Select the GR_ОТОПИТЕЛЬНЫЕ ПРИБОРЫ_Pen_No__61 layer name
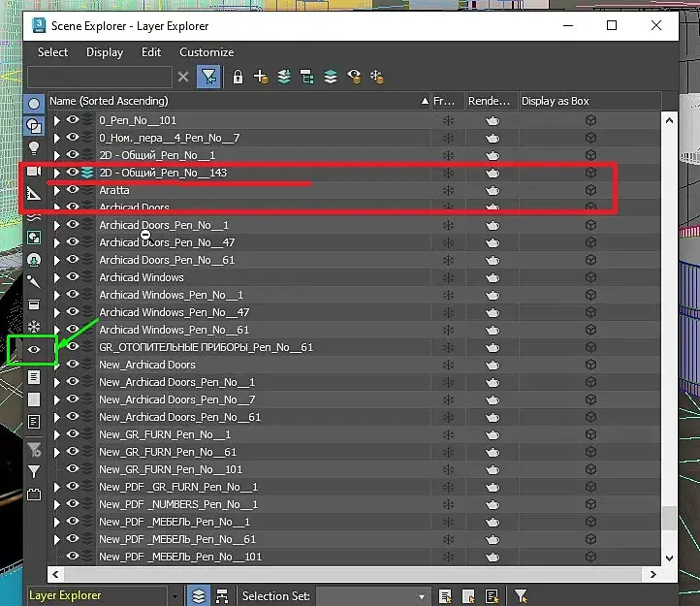 point(206,347)
